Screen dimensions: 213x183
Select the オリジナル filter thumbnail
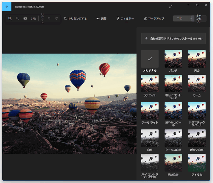(x=150, y=59)
